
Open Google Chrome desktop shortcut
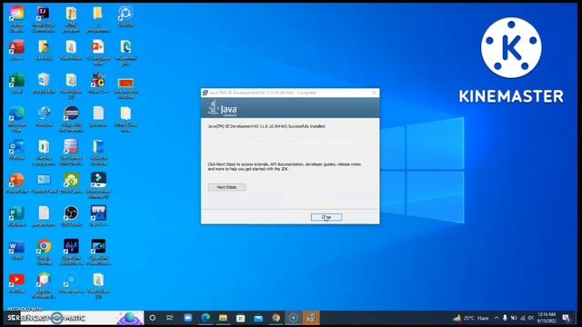coord(44,253)
